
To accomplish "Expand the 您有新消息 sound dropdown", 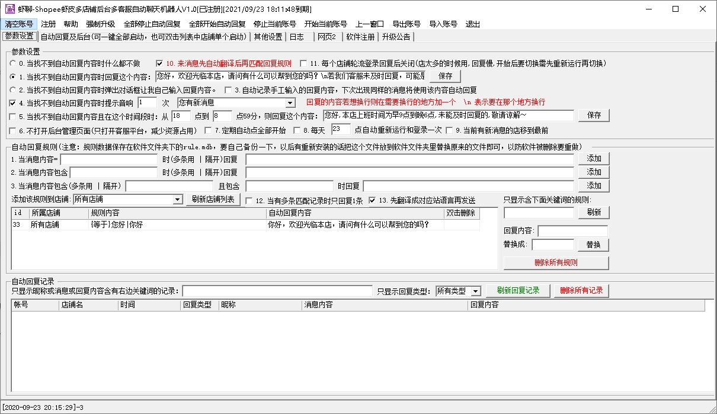I will pyautogui.click(x=290, y=103).
